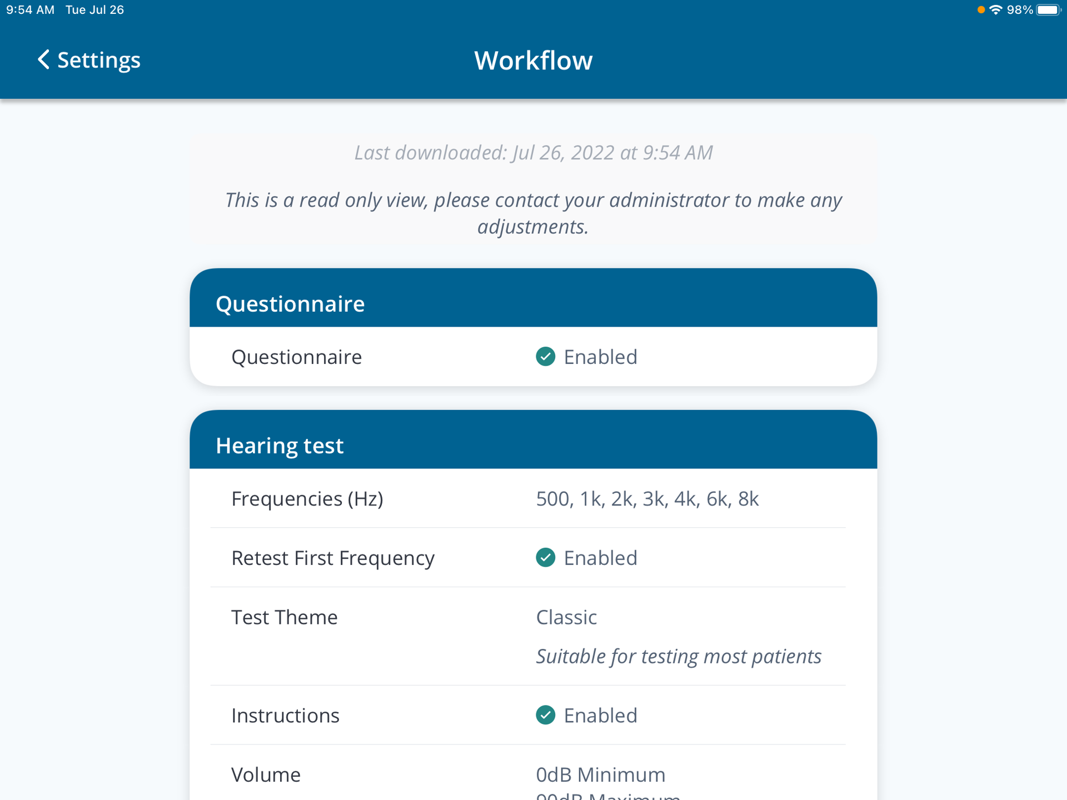
Task: Select the Retest First Frequency label
Action: click(333, 558)
